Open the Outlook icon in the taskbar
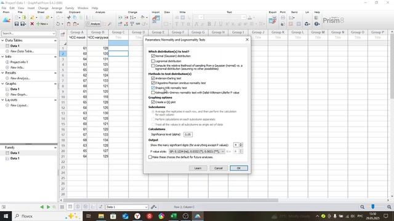Image resolution: width=394 pixels, height=221 pixels. point(125,216)
